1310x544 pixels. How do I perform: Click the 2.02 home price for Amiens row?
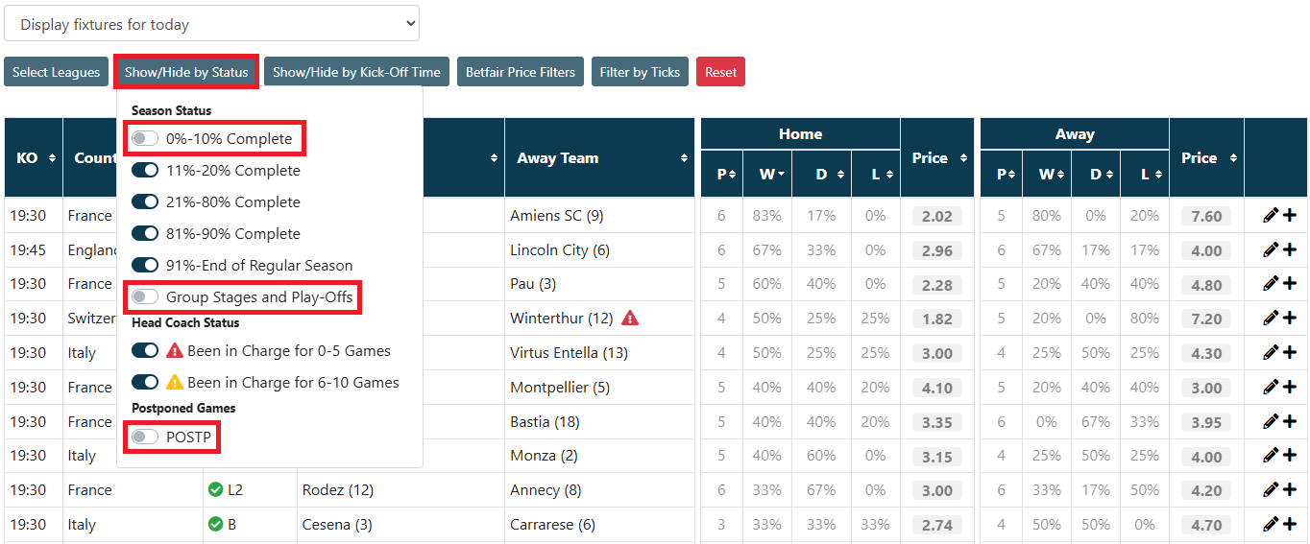(936, 216)
